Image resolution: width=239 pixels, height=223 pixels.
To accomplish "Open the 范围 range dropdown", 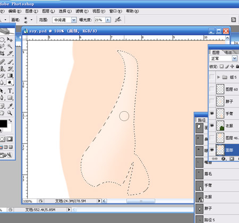I will (x=74, y=20).
